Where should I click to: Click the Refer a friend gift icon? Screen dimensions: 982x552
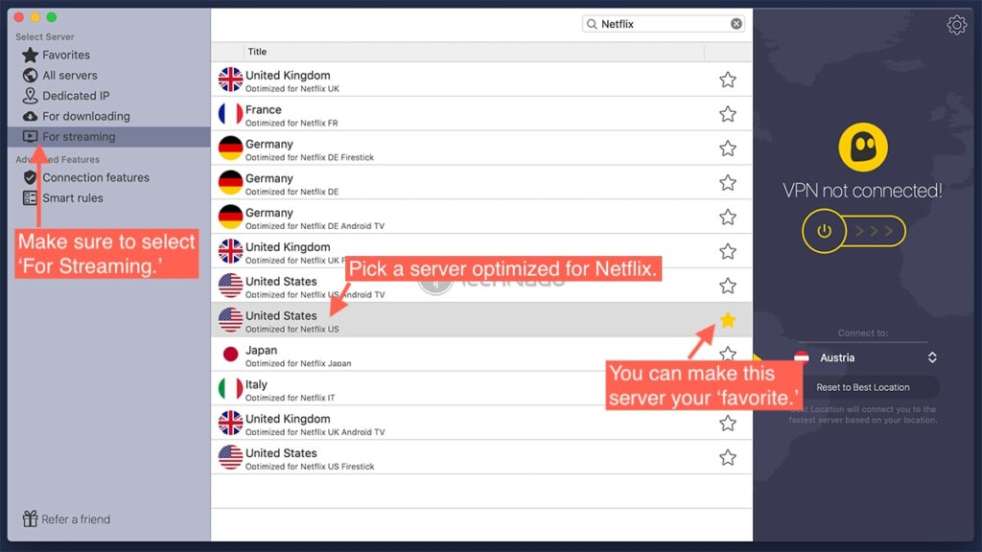tap(30, 518)
